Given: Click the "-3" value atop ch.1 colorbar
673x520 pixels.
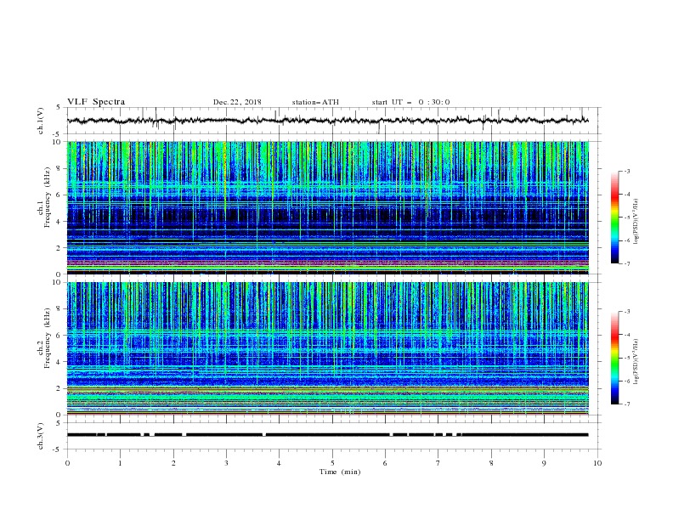Looking at the screenshot, I should tap(627, 171).
